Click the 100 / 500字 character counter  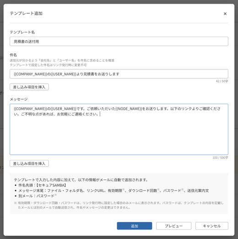pos(220,158)
